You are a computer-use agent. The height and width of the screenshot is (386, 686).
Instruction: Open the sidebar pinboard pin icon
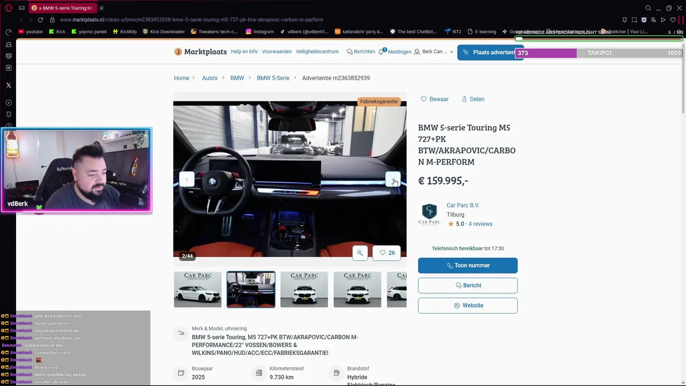[x=9, y=115]
